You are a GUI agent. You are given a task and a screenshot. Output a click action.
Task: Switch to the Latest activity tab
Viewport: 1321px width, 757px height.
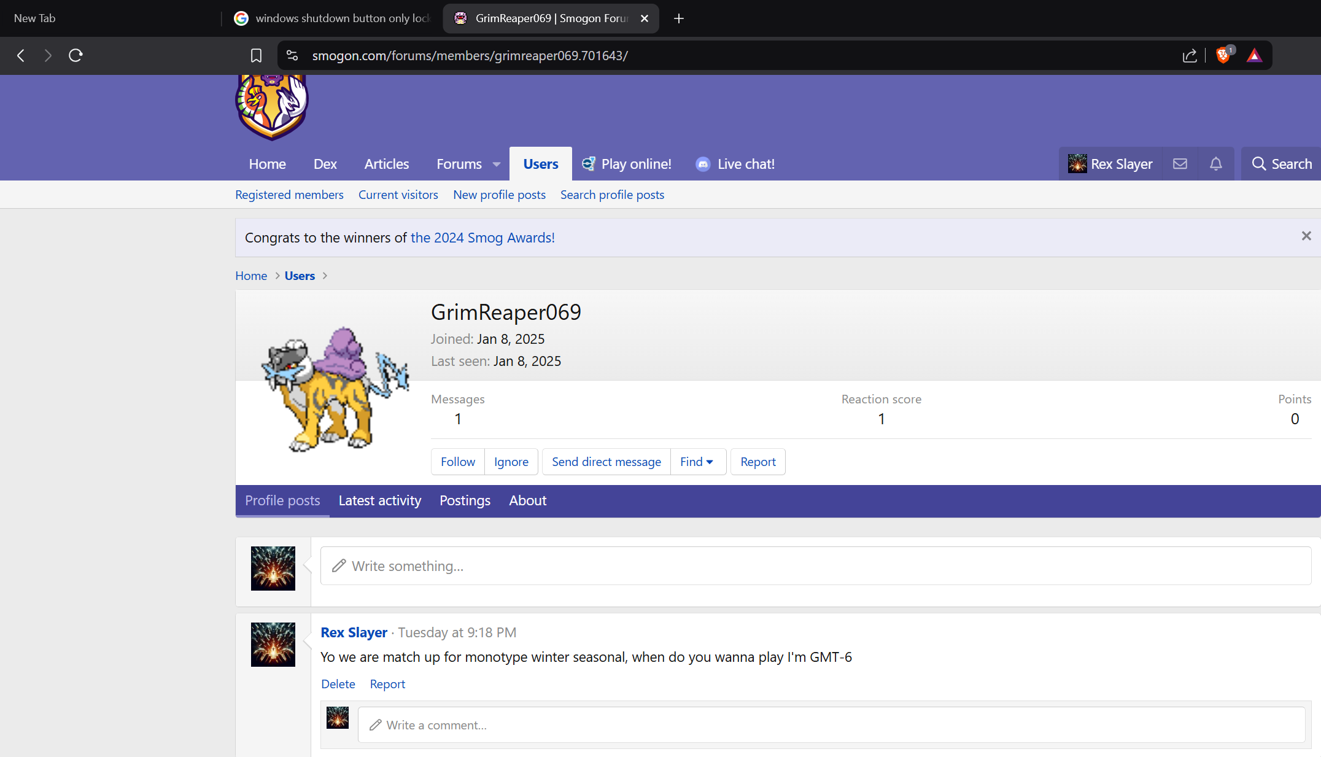(379, 500)
